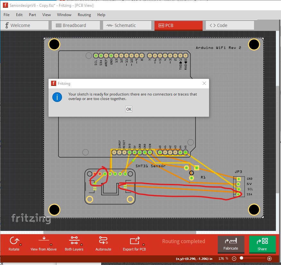Select the PCB tab
This screenshot has height=265, width=281.
(x=179, y=25)
